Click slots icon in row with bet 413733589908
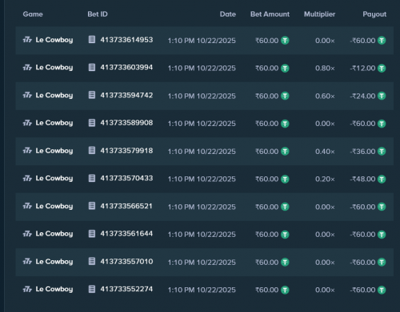Image resolution: width=400 pixels, height=312 pixels. point(27,123)
